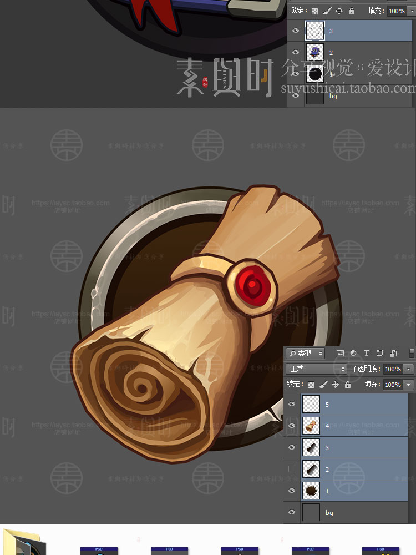This screenshot has height=555, width=416.
Task: Select layer 1 circle thumbnail, lower panel
Action: pos(311,491)
